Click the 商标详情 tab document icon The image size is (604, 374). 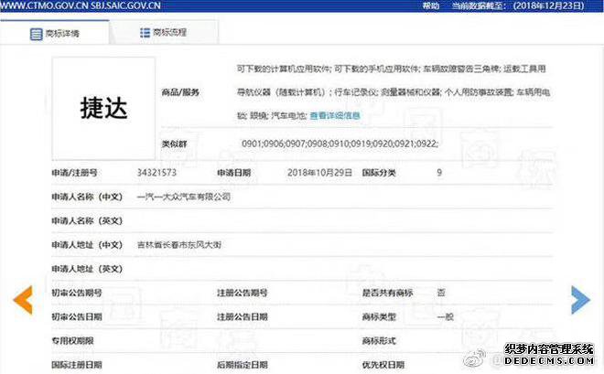pyautogui.click(x=37, y=34)
